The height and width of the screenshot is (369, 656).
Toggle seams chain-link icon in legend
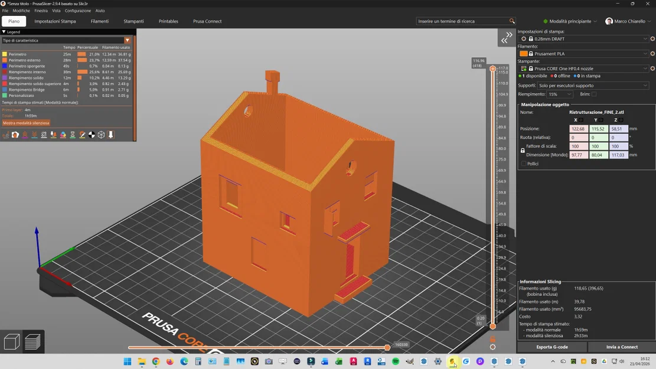(44, 135)
